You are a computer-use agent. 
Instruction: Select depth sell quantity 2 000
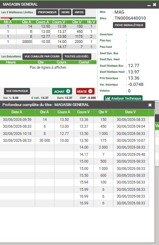(x=103, y=147)
